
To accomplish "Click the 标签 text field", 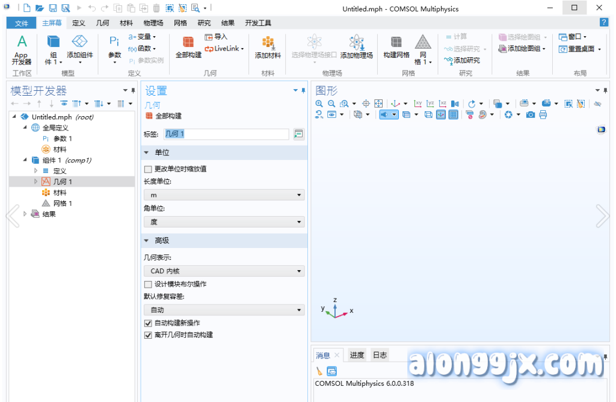I will click(x=226, y=134).
